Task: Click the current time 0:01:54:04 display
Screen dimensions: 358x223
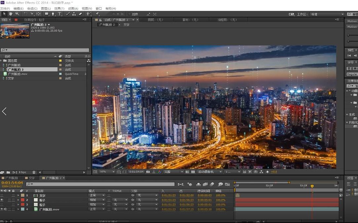Action: (12, 182)
